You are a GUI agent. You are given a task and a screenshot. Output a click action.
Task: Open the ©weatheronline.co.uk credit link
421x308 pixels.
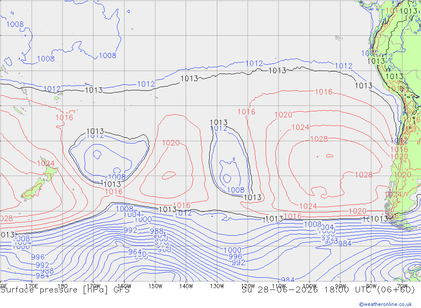386,304
